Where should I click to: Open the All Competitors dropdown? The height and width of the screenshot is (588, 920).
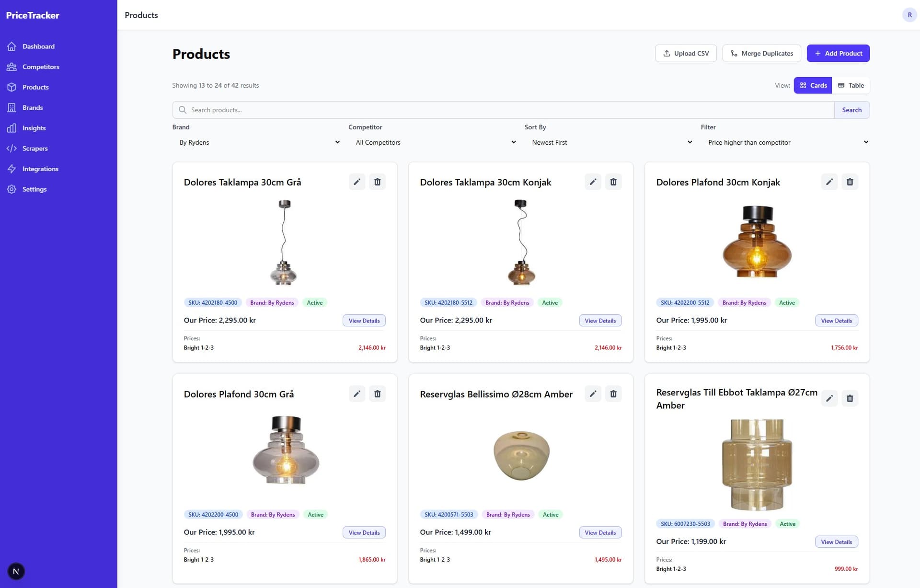click(436, 142)
